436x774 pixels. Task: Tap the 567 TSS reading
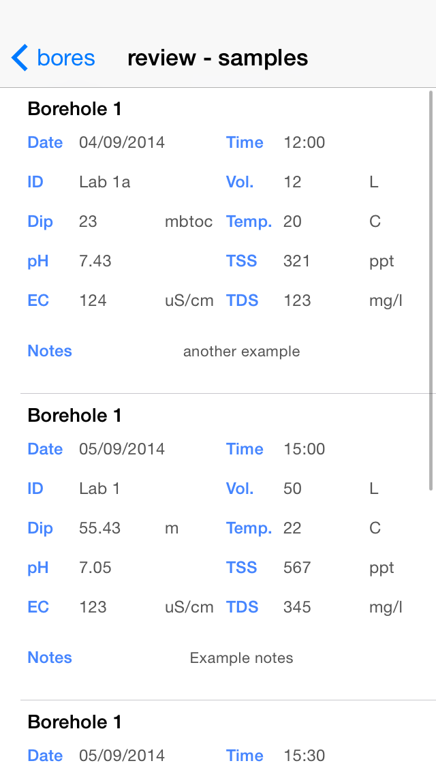pos(296,568)
